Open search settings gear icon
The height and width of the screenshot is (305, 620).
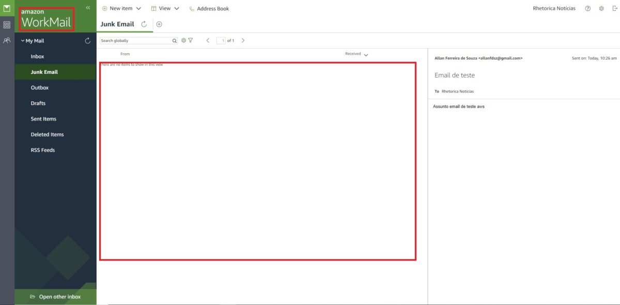pos(183,40)
